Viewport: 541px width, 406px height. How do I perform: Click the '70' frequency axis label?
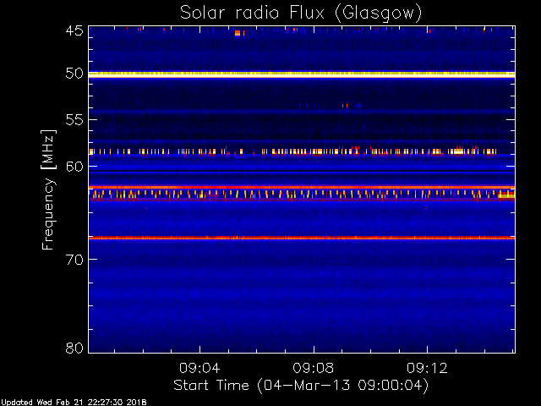74,260
